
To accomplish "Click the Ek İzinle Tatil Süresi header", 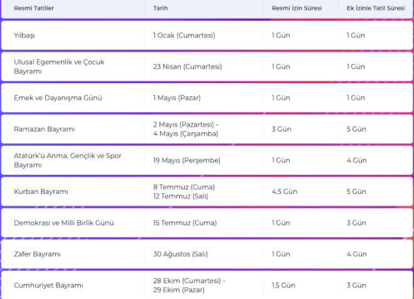I will point(376,8).
